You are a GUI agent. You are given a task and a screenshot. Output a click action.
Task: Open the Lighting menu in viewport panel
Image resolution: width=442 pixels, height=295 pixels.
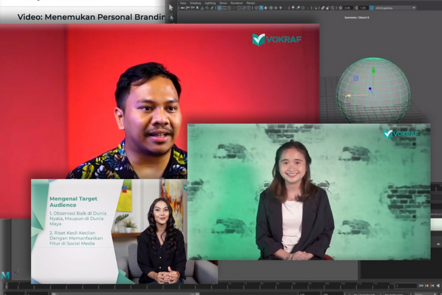210,3
